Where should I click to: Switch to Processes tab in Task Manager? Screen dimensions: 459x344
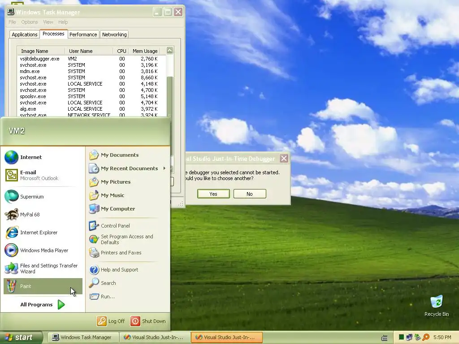coord(54,34)
